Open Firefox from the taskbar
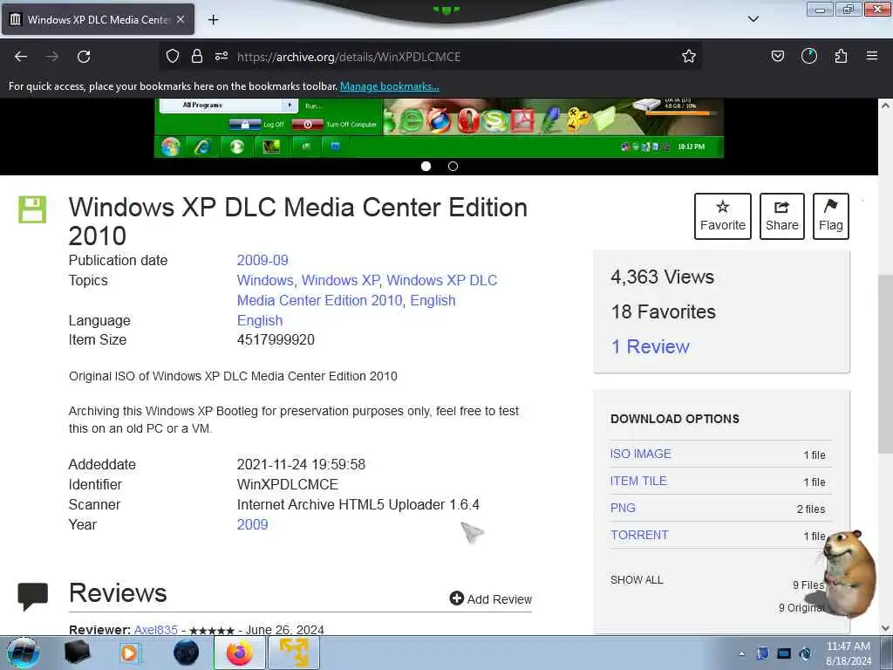 tap(240, 653)
